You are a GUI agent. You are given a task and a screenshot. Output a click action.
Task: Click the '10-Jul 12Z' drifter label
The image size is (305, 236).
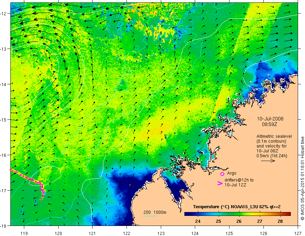tap(235, 185)
